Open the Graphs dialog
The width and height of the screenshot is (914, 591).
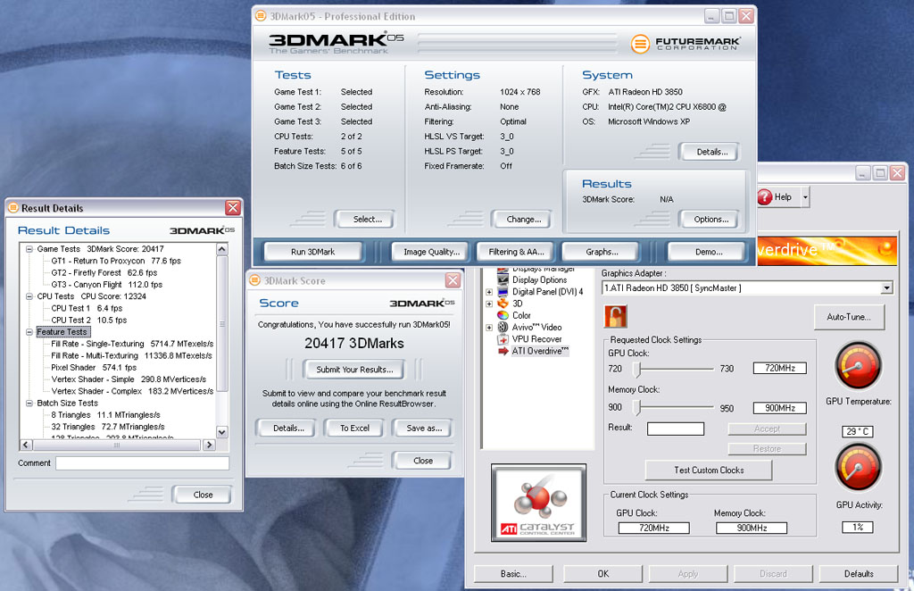coord(602,252)
